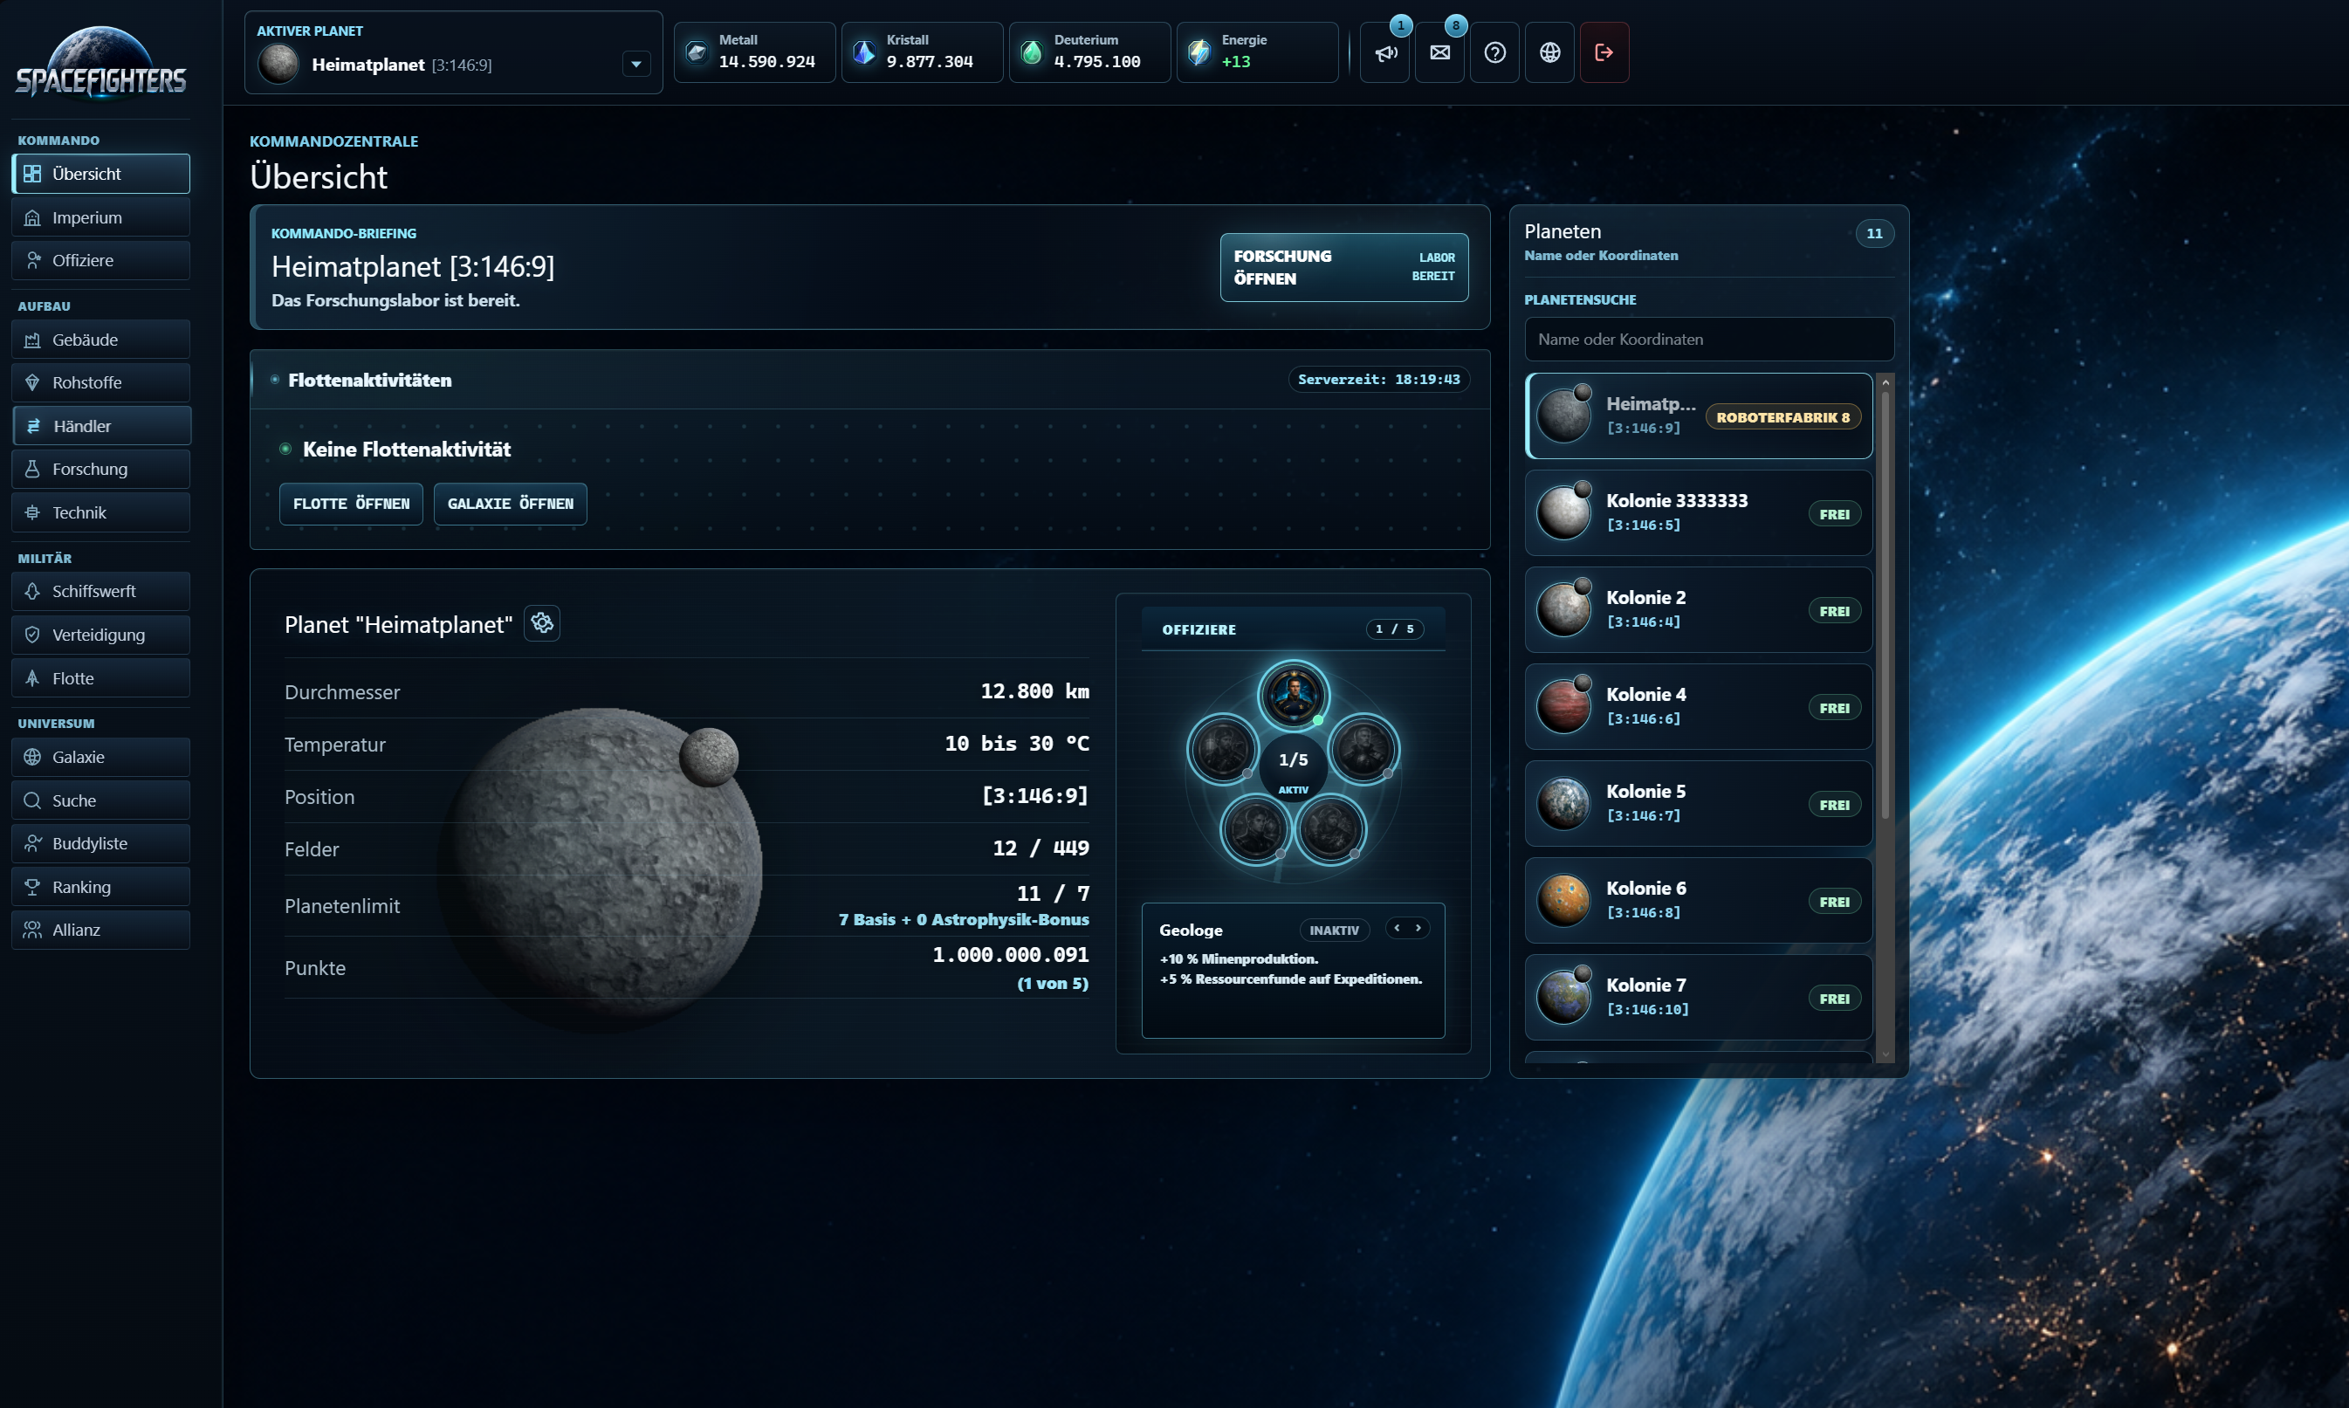Go to Offiziere menu item

point(100,260)
